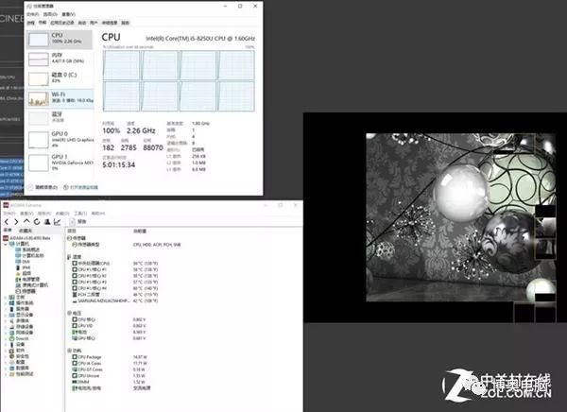This screenshot has width=567, height=412.
Task: Open the 文件 menu in Task Manager
Action: tap(33, 15)
